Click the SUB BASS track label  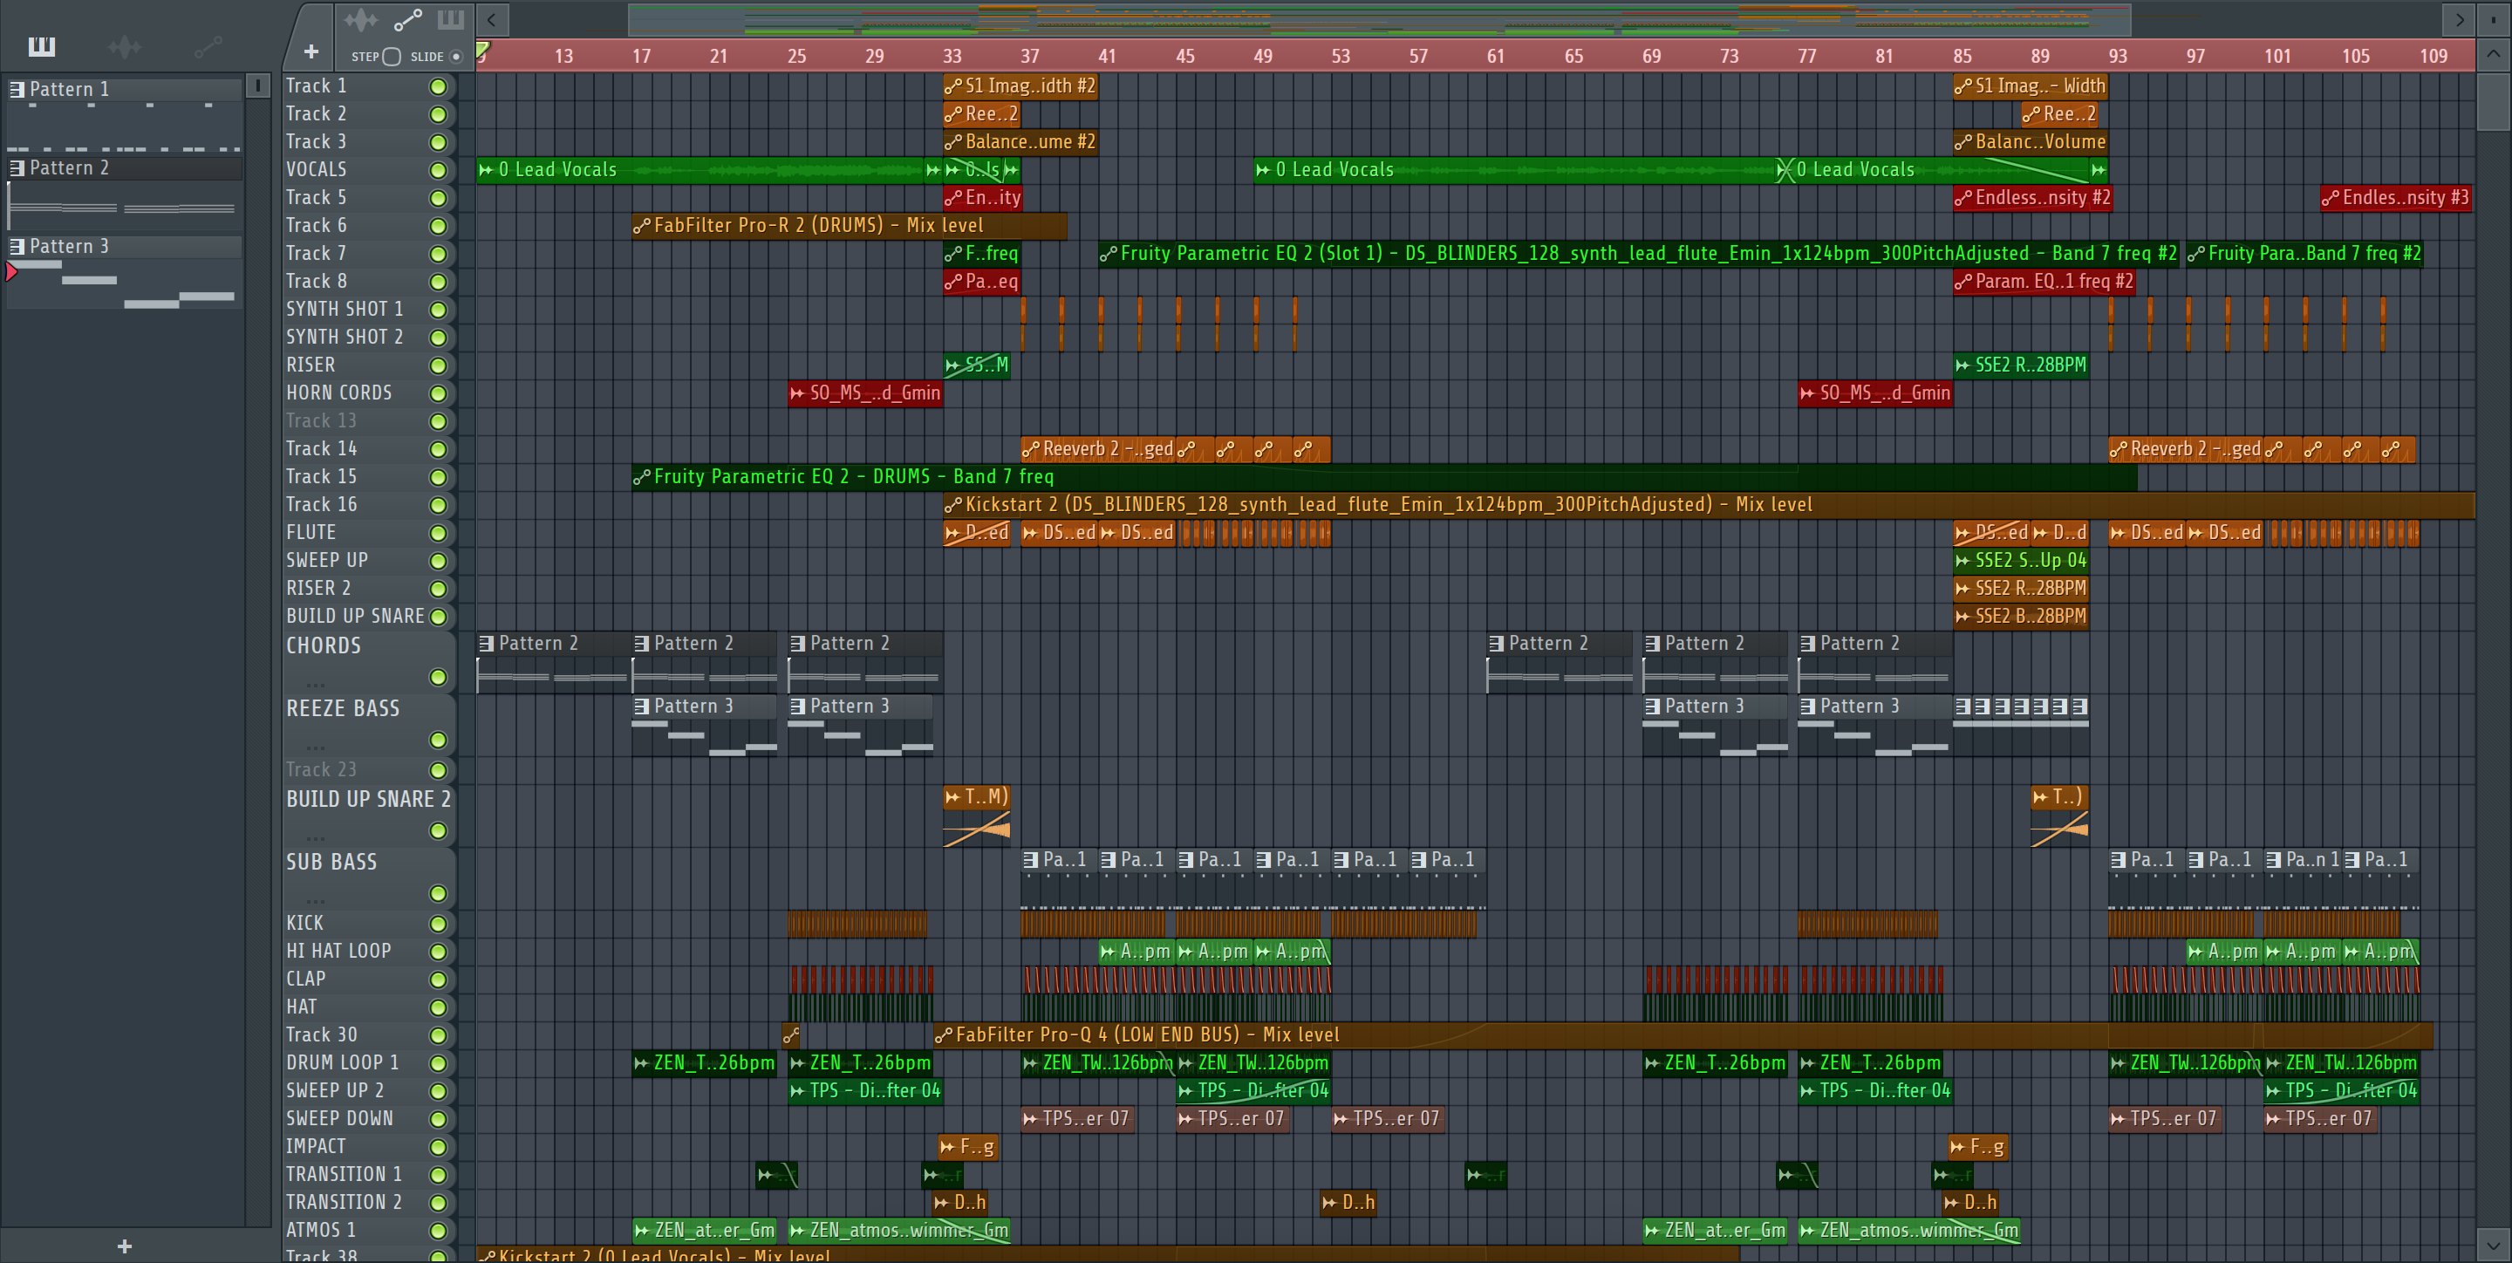[331, 861]
